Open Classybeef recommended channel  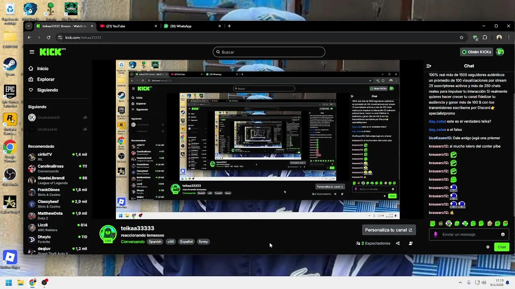pyautogui.click(x=58, y=204)
